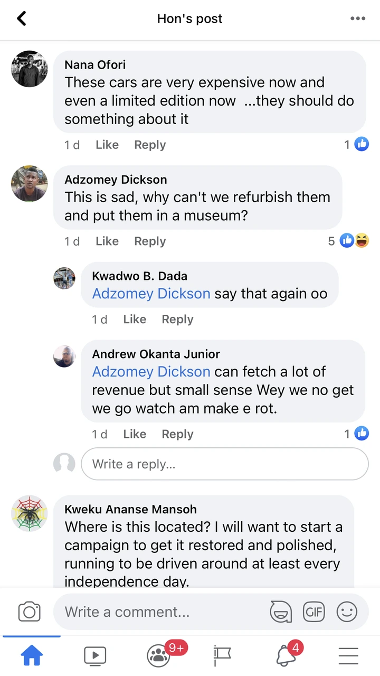Like Adzomey Dickson's comment
The image size is (380, 676).
[x=107, y=241]
